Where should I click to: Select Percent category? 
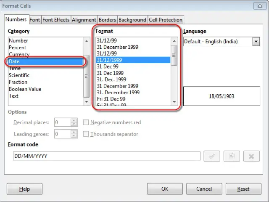click(x=46, y=48)
